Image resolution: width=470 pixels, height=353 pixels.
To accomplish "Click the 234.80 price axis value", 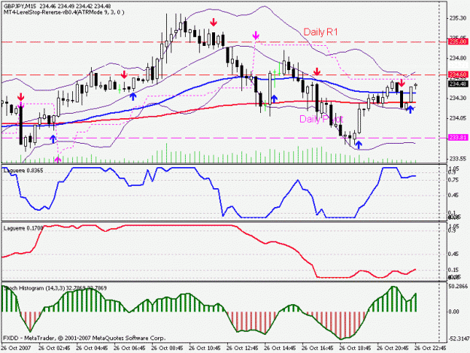I will (458, 58).
